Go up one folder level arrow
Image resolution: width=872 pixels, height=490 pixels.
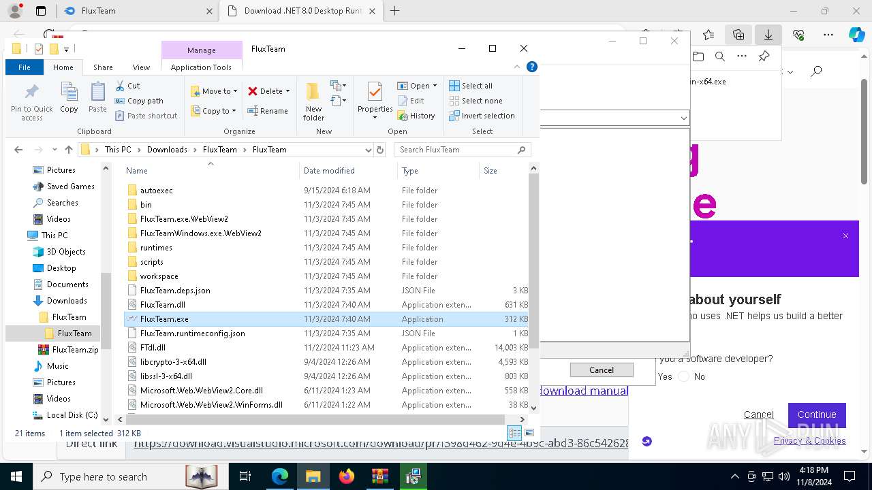[68, 150]
